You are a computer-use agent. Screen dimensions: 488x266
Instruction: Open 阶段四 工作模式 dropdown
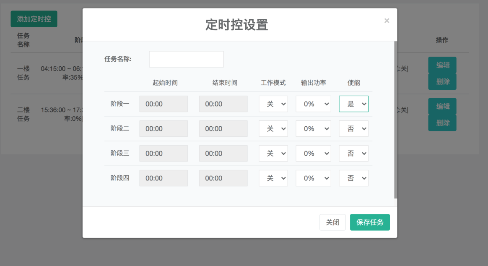click(x=273, y=178)
